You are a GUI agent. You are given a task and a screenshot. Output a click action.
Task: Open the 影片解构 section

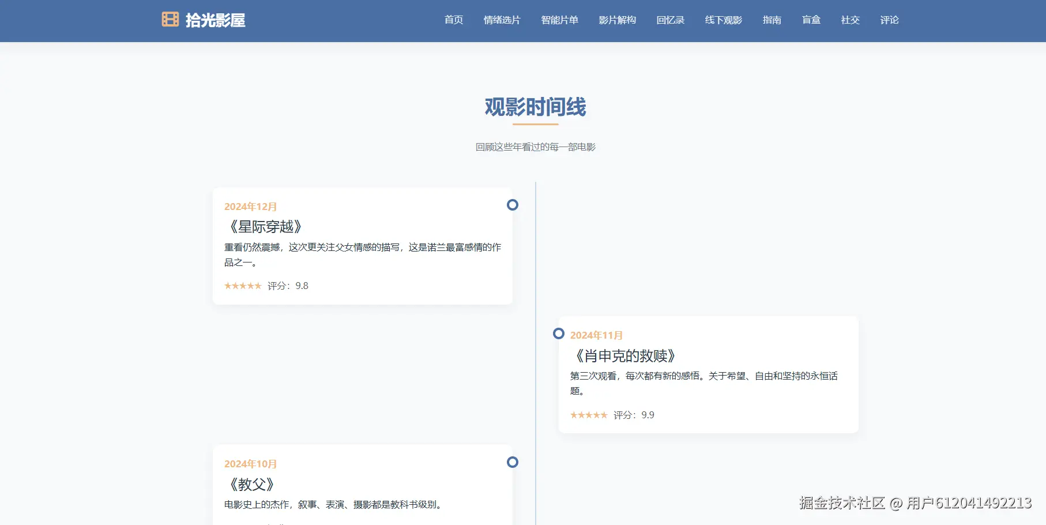(617, 19)
